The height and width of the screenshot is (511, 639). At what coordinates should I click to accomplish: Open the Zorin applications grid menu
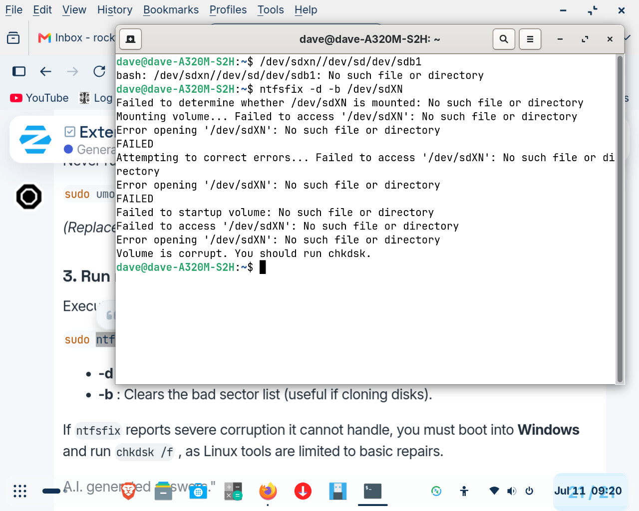click(20, 491)
